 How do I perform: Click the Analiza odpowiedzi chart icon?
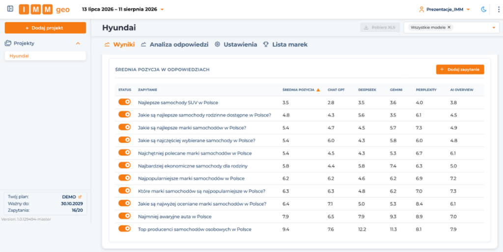(x=144, y=45)
